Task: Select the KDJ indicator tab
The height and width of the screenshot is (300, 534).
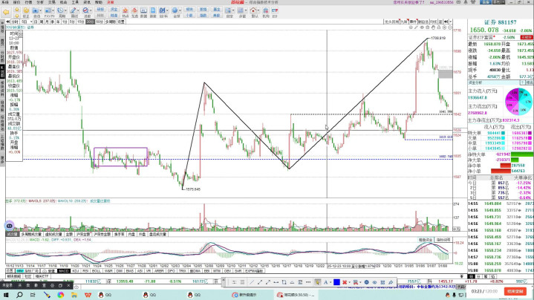Action: tap(75, 271)
